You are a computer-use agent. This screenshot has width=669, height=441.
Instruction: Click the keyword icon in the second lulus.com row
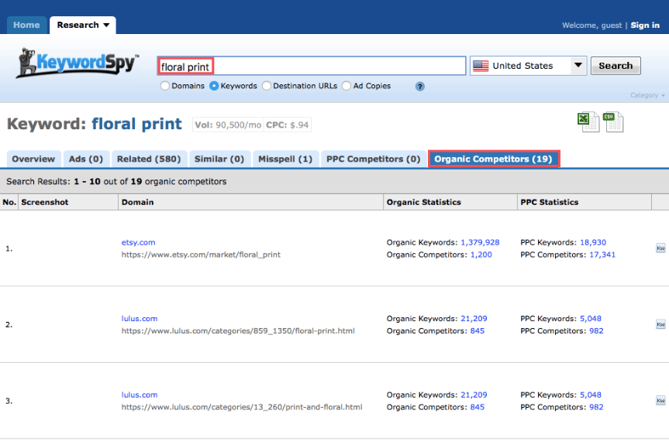660,325
